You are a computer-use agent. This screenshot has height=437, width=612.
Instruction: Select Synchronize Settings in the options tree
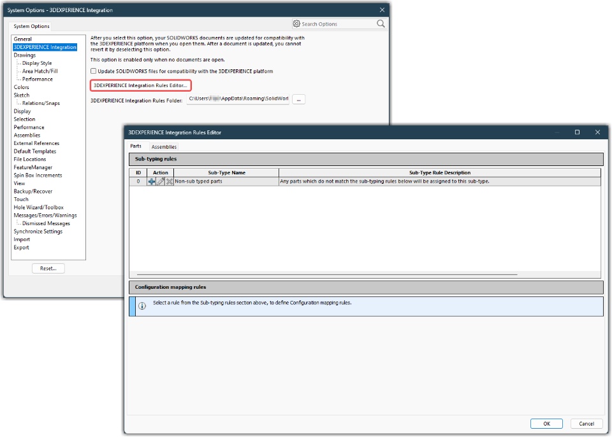[38, 232]
